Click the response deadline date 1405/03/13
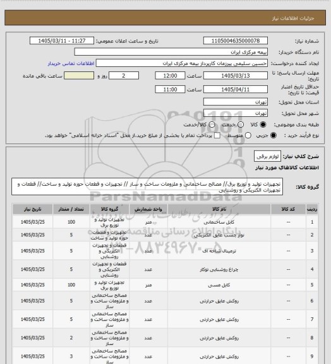This screenshot has width=331, height=364. [x=236, y=76]
